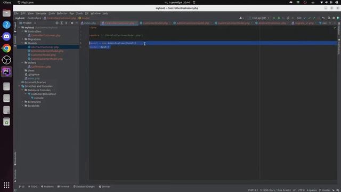The width and height of the screenshot is (341, 192).
Task: Click the PHP language level indicator
Action: [253, 190]
